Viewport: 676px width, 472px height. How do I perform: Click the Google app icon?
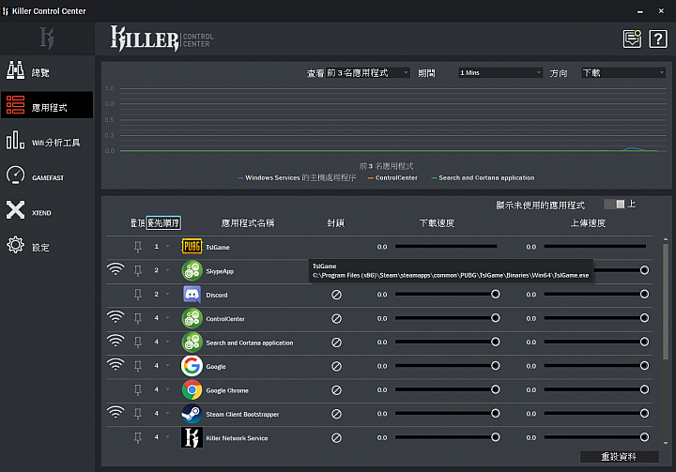[x=192, y=366]
